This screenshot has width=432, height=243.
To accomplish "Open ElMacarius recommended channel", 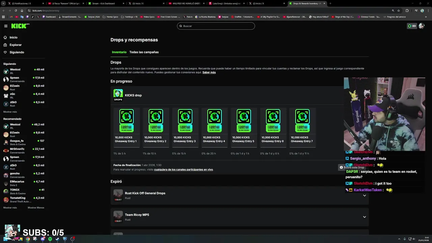I will 24,183.
